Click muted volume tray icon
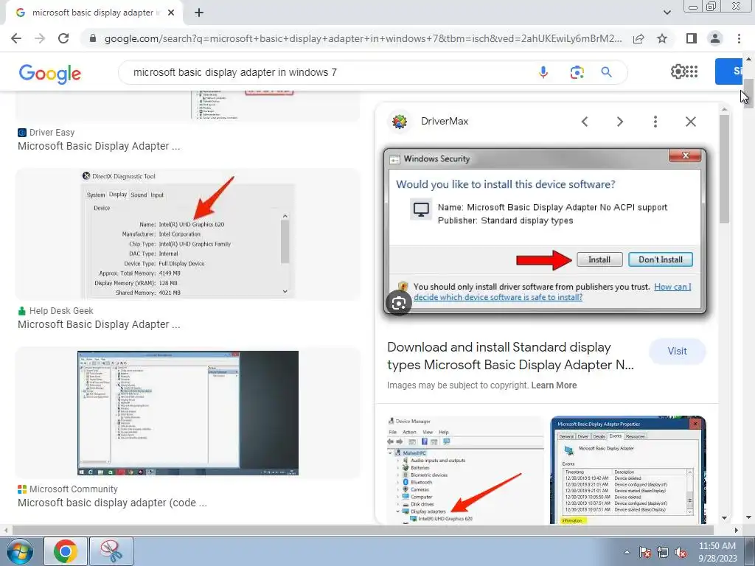Viewport: 755px width, 566px height. tap(681, 552)
